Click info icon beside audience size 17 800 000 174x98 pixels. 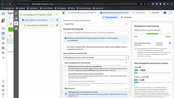170,43
